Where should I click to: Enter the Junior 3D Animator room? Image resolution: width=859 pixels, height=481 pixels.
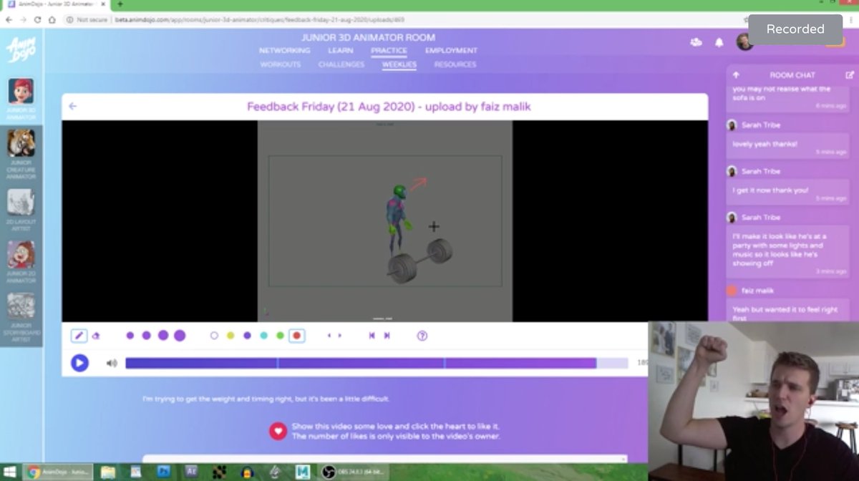[21, 99]
